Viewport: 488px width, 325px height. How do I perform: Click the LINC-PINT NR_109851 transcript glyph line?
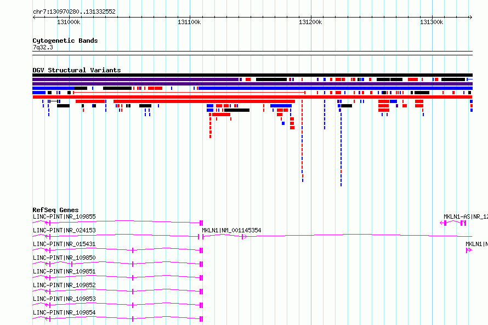click(118, 277)
